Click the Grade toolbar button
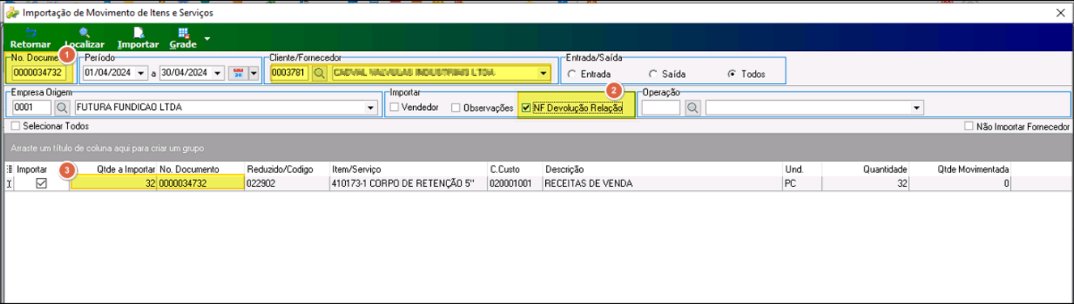 (x=183, y=39)
